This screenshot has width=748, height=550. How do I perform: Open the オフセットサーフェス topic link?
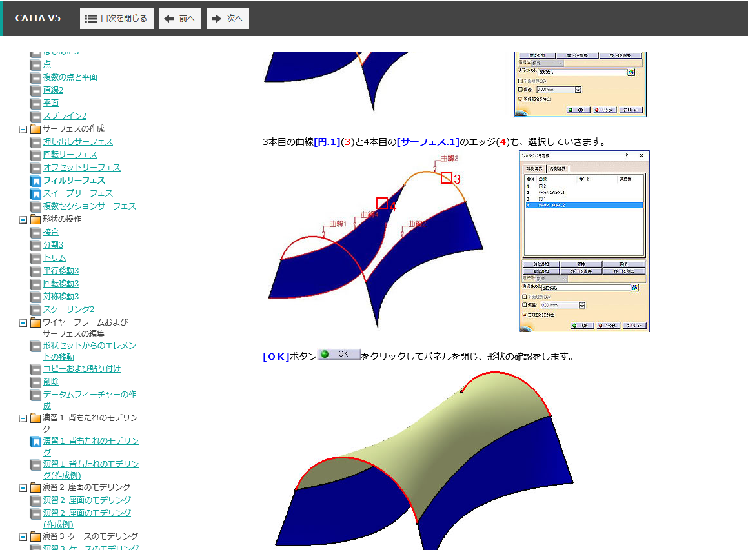coord(81,168)
